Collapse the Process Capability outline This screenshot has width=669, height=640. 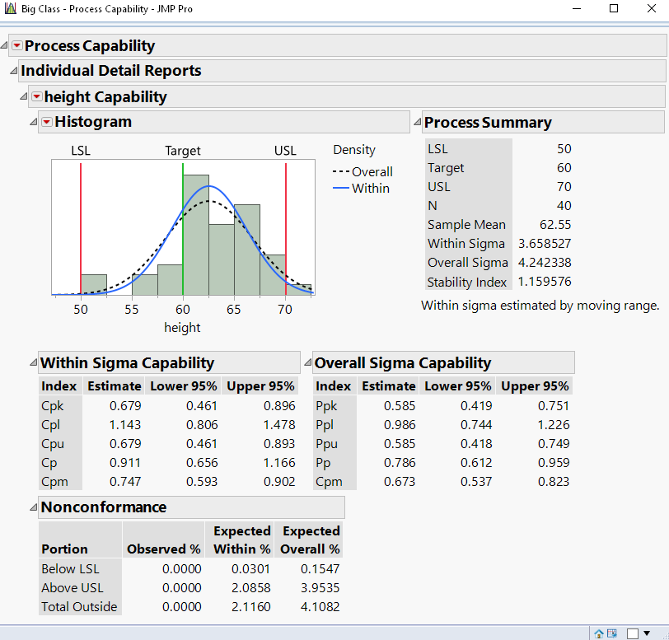click(4, 45)
